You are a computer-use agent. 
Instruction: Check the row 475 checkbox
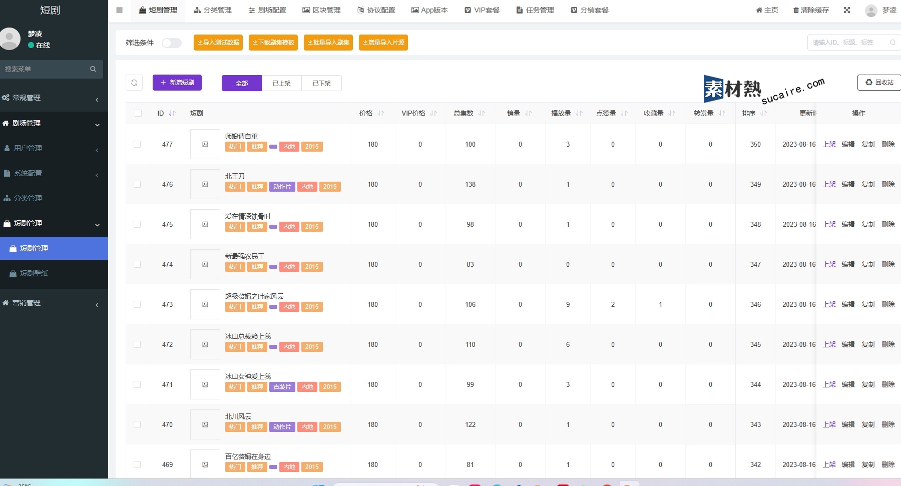137,224
